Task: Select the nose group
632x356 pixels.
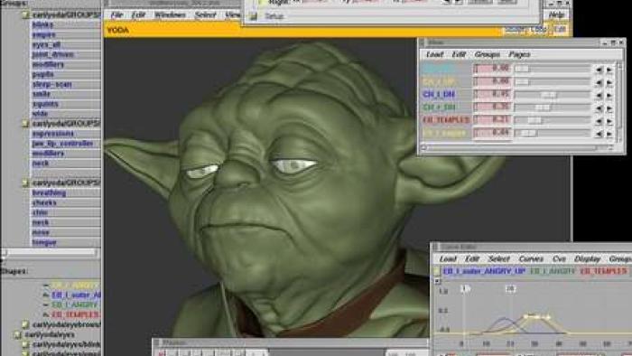Action: coord(41,232)
